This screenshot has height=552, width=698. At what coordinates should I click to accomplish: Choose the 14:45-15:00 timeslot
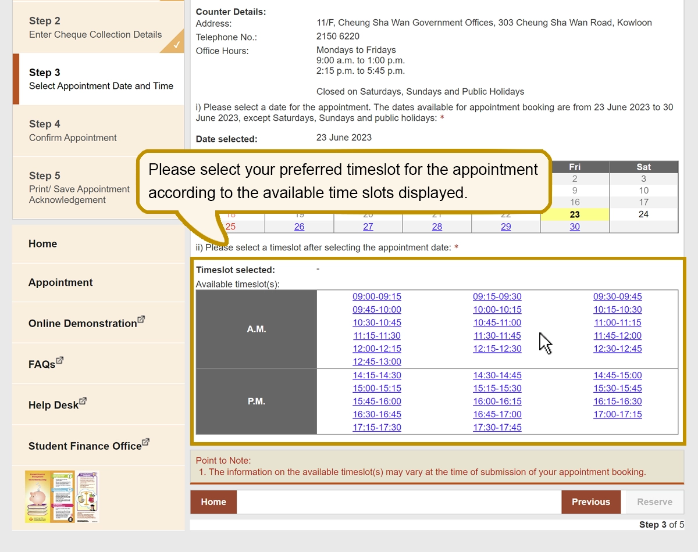coord(618,375)
